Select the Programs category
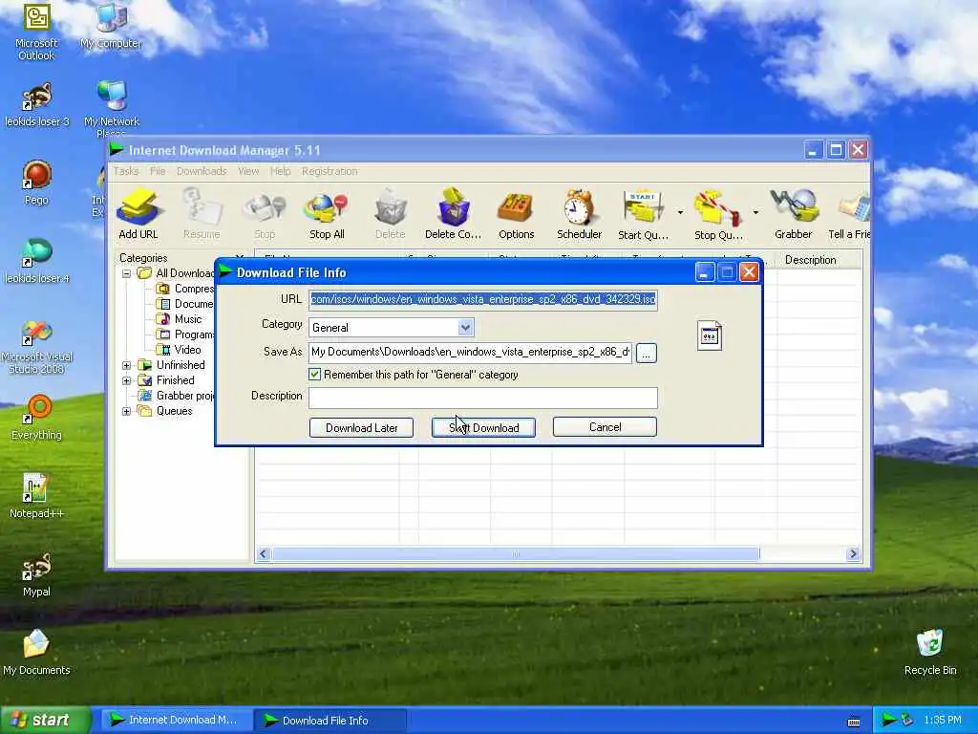 tap(185, 335)
